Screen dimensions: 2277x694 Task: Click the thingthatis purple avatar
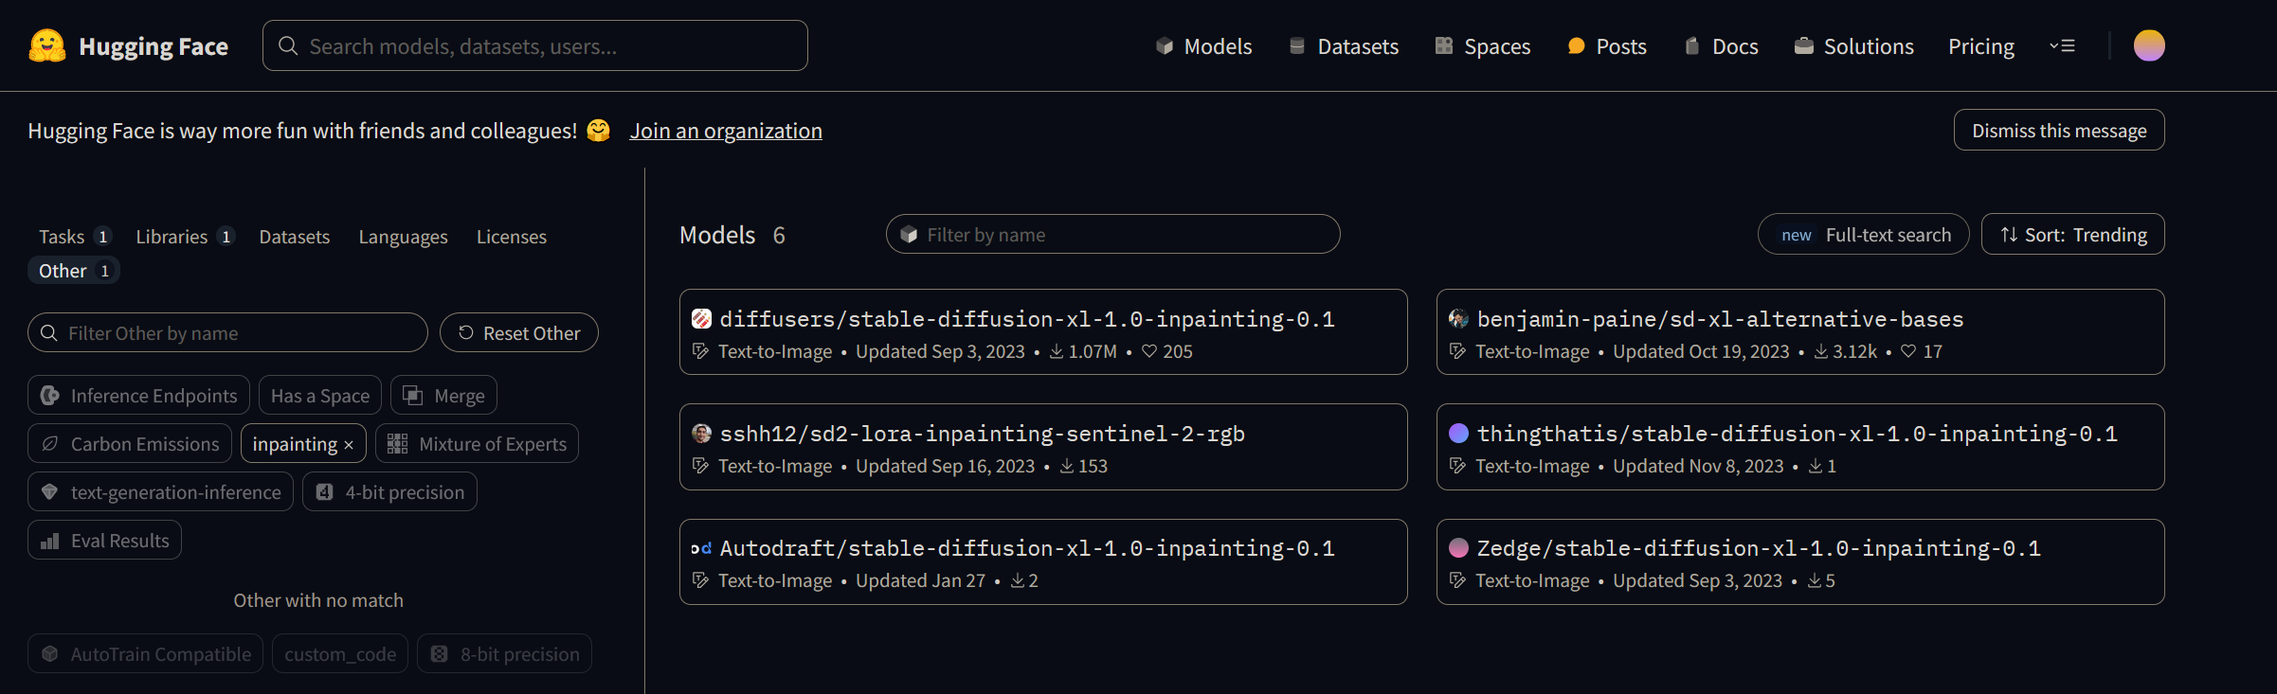(x=1458, y=434)
